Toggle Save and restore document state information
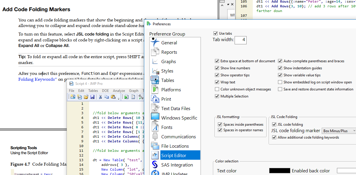The image size is (356, 175). coord(280,89)
